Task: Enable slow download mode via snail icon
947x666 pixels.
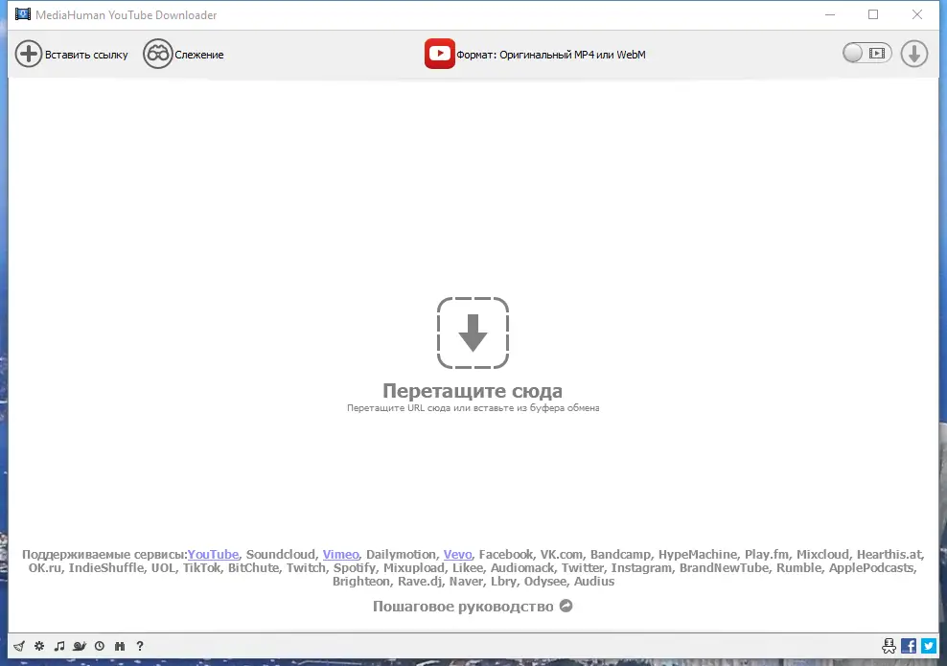Action: 80,646
